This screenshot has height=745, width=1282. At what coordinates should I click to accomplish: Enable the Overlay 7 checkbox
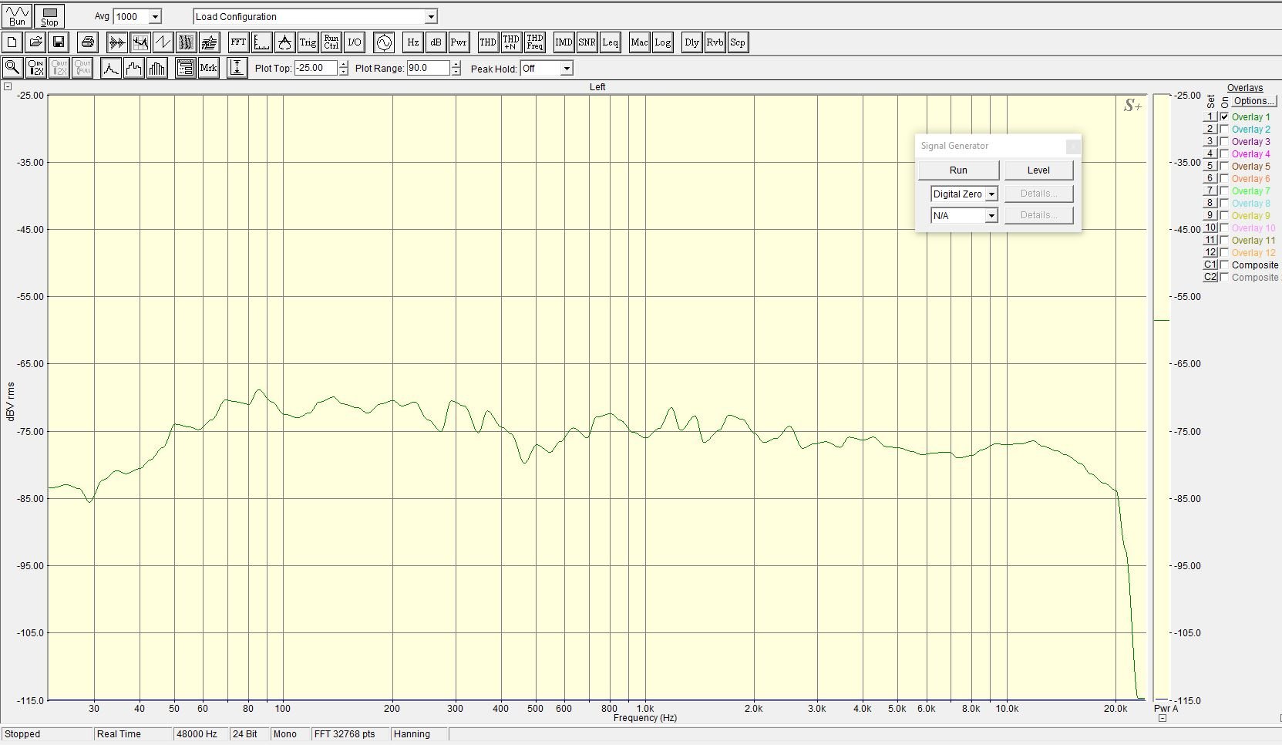tap(1224, 190)
